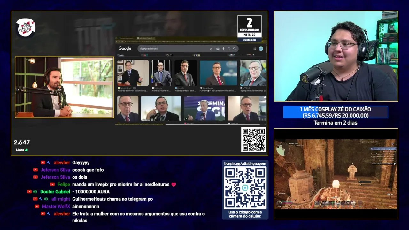The height and width of the screenshot is (230, 409).
Task: Clear the Google search box text
Action: point(211,49)
